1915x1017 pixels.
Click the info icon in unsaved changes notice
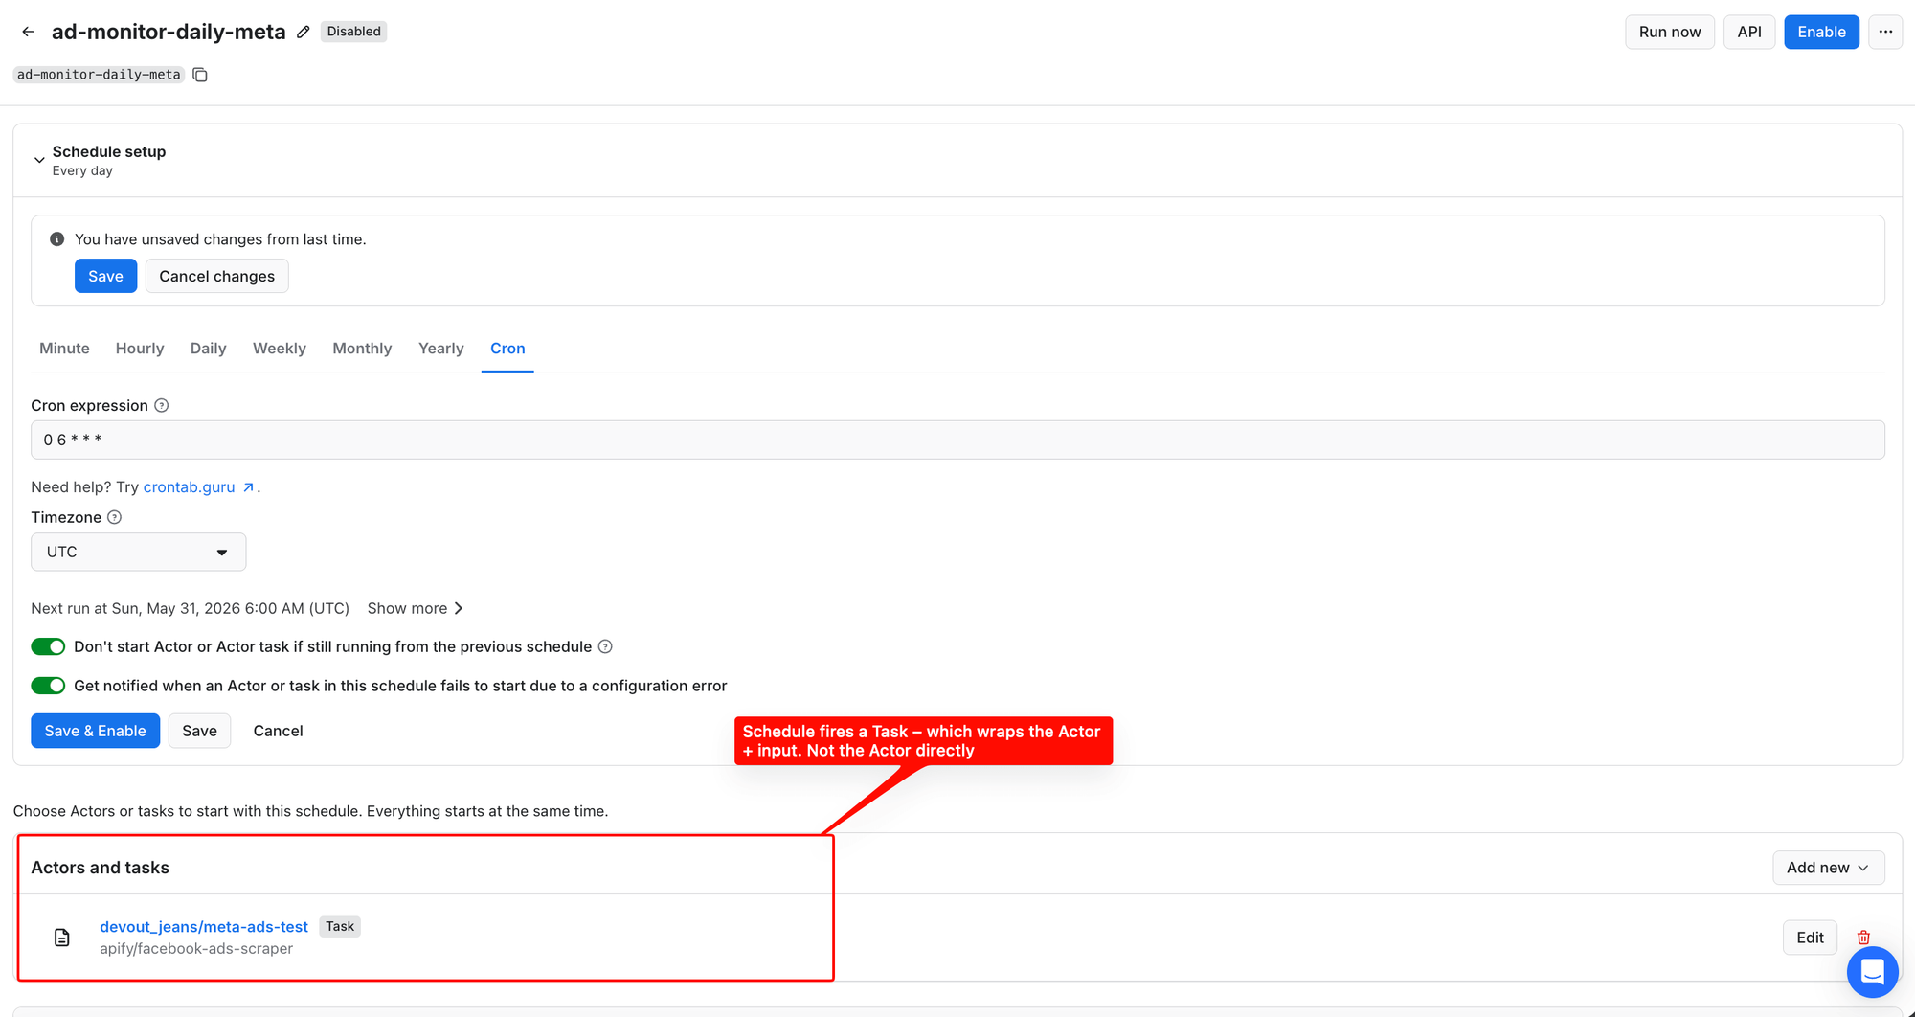57,239
